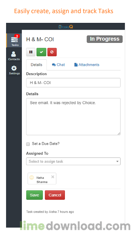Remove assignee Neha Sharma with the X

coord(53,177)
